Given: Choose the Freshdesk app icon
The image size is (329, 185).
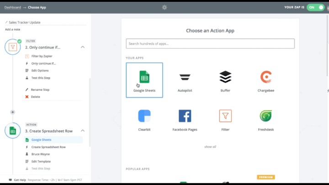Looking at the screenshot, I should tap(265, 116).
